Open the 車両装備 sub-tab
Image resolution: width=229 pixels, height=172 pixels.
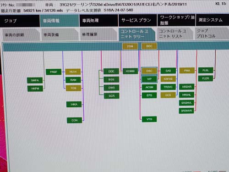60,35
